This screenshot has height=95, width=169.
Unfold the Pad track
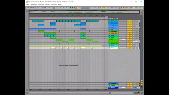(x=109, y=29)
